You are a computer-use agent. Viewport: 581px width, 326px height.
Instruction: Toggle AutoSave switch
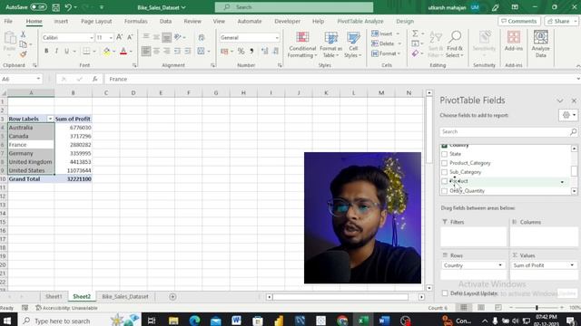click(38, 7)
